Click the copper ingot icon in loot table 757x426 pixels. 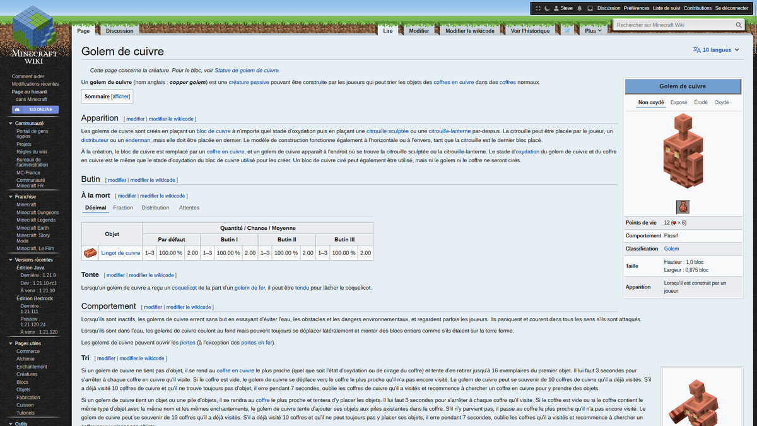coord(90,252)
